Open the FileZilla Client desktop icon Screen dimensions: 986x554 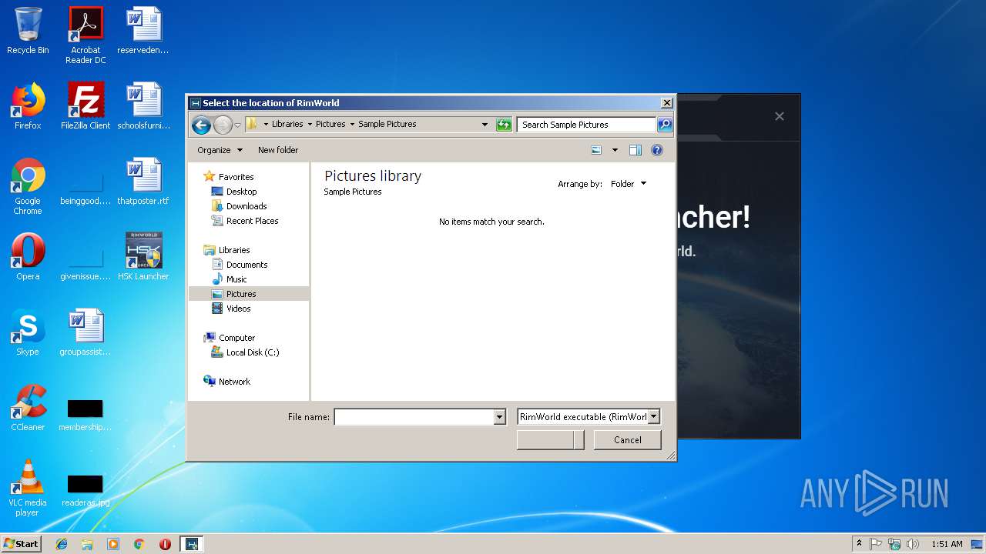tap(86, 106)
